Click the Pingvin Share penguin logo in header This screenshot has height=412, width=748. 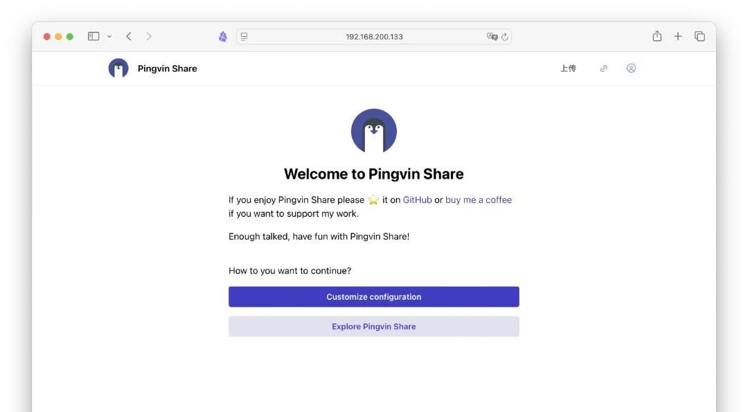118,68
